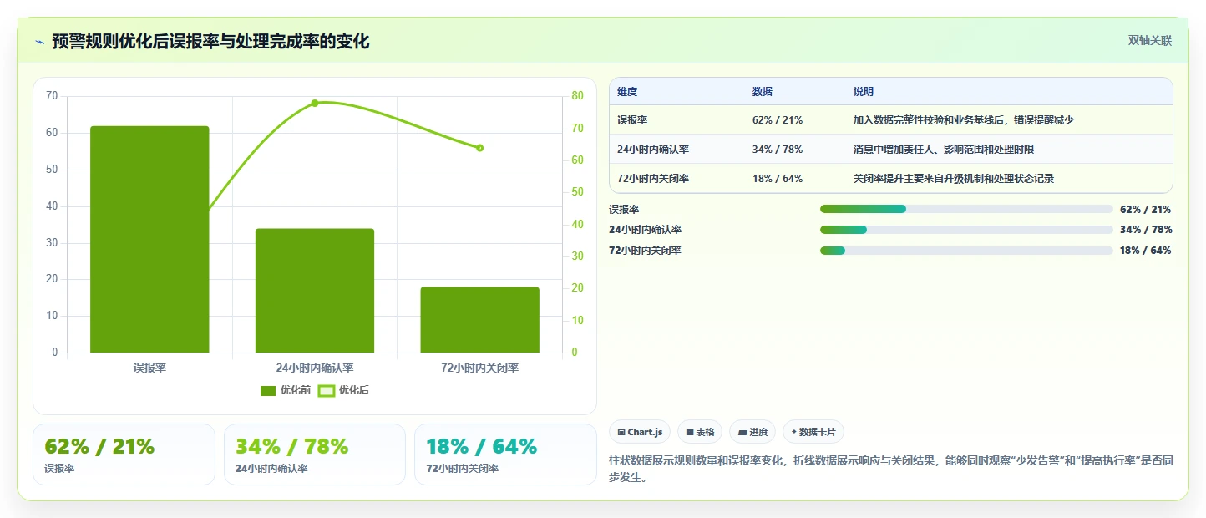
Task: Toggle the 优化前 legend entry
Action: click(286, 390)
